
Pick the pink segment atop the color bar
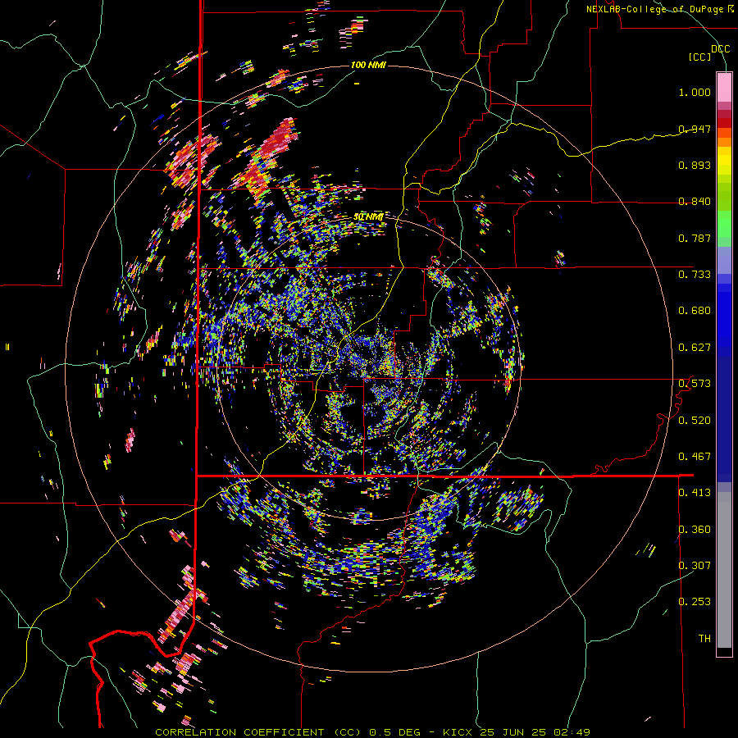[724, 87]
